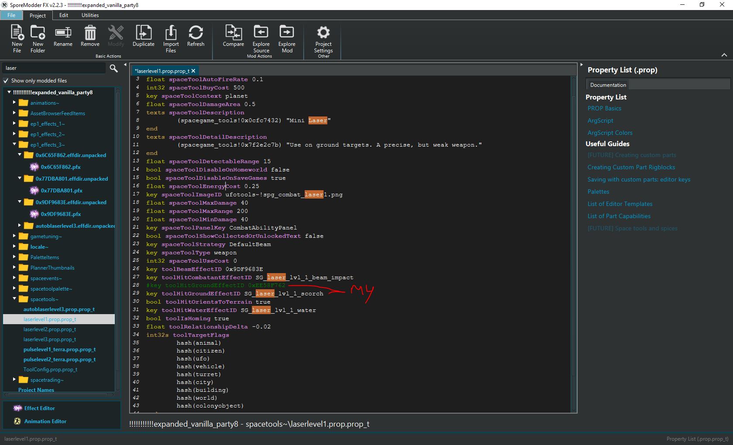Open the Palettes guide link
The width and height of the screenshot is (733, 445).
pyautogui.click(x=598, y=192)
